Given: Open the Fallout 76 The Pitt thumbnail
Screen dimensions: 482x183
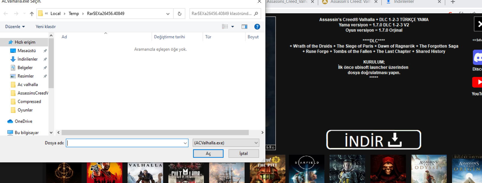Looking at the screenshot, I should point(268,169).
